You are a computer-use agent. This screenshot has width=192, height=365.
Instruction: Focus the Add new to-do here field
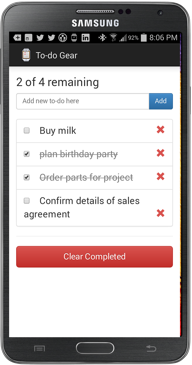tap(83, 101)
